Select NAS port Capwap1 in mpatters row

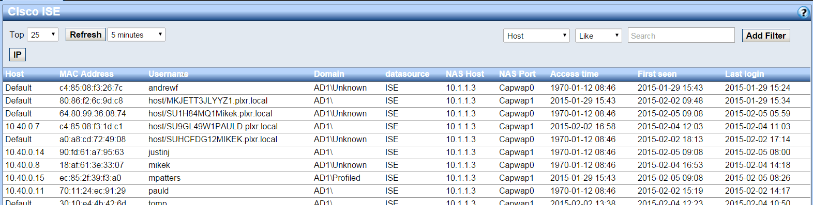tap(516, 178)
